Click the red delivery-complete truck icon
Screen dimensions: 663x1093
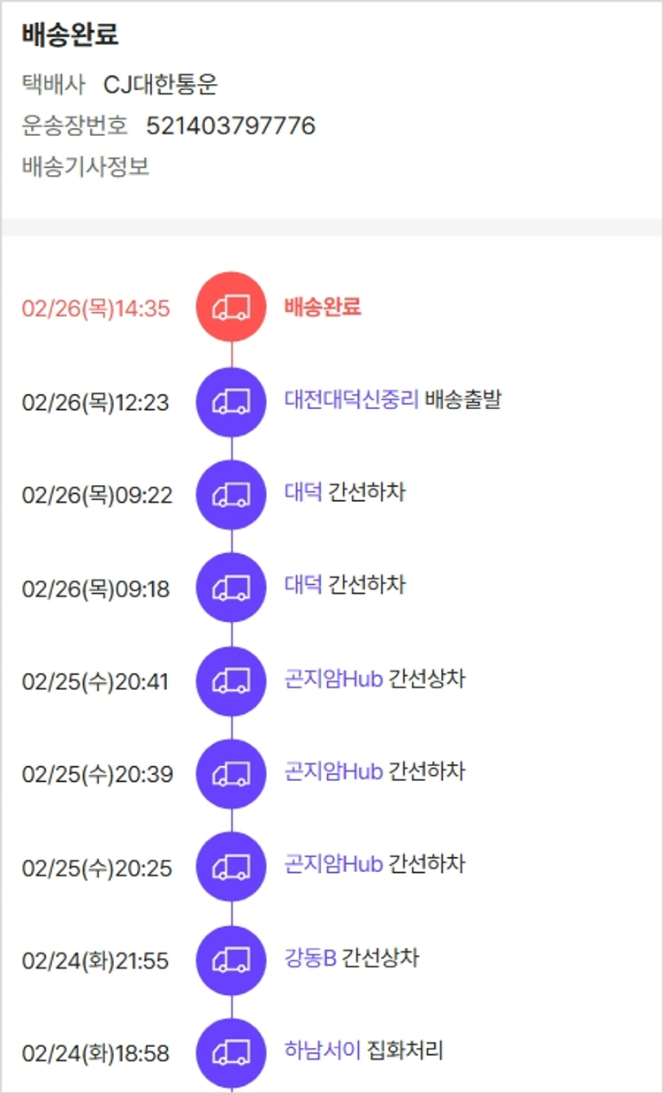(x=231, y=307)
